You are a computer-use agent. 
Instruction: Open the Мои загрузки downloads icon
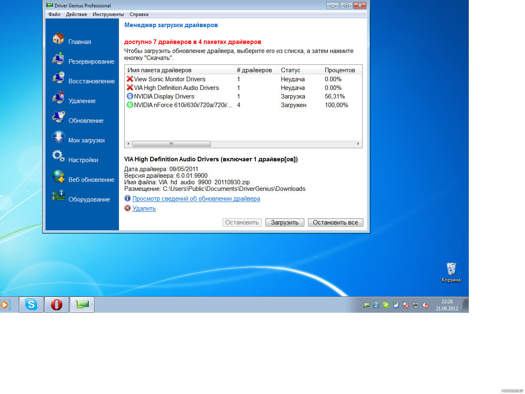click(58, 137)
